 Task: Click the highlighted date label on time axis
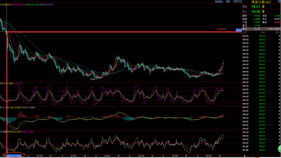(14, 156)
